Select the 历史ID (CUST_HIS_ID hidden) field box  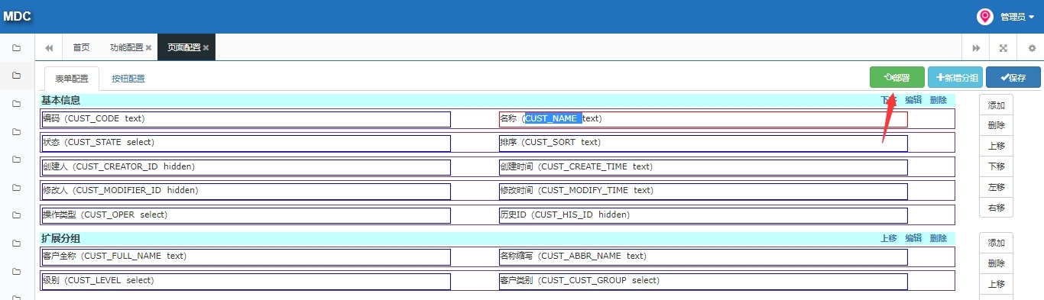click(703, 215)
